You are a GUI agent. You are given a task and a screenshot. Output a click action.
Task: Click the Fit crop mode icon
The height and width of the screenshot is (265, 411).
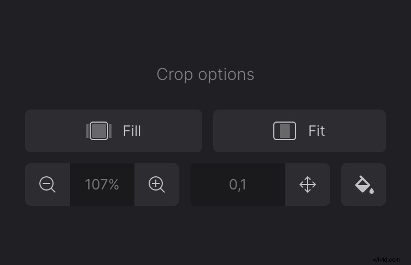point(285,131)
